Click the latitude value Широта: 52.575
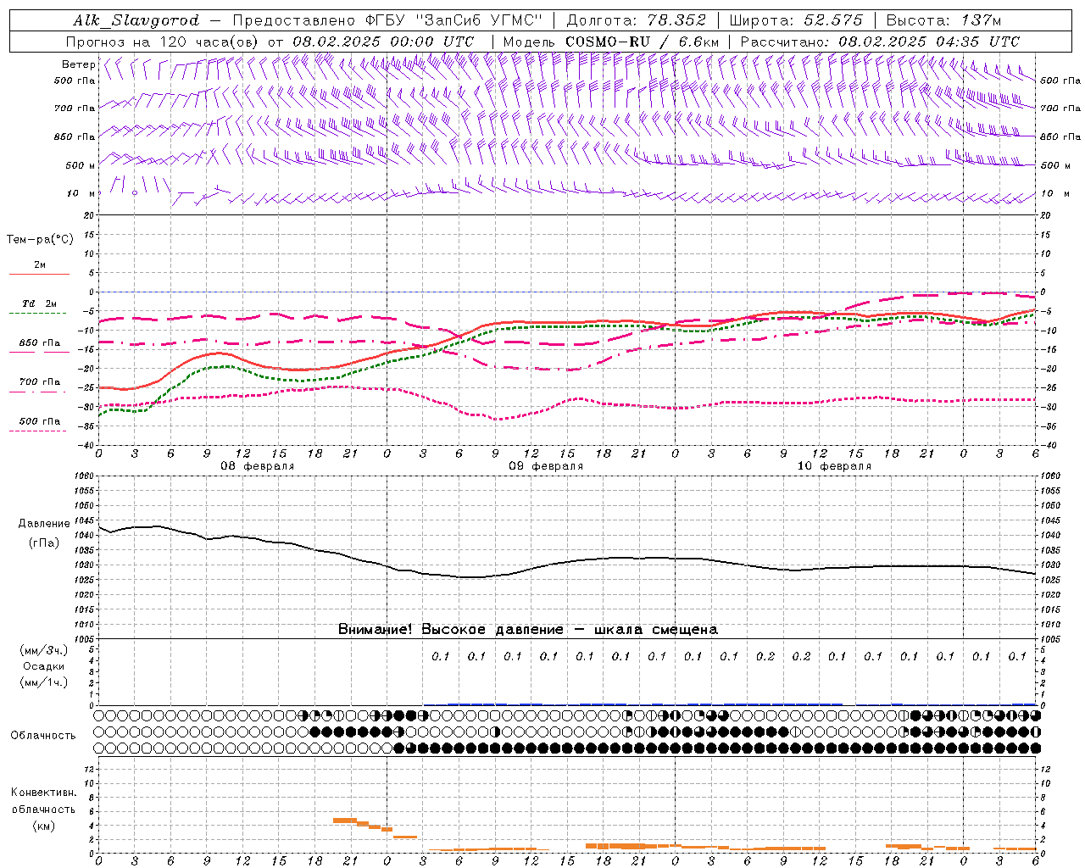Viewport: 1085px width, 868px height. pos(796,20)
